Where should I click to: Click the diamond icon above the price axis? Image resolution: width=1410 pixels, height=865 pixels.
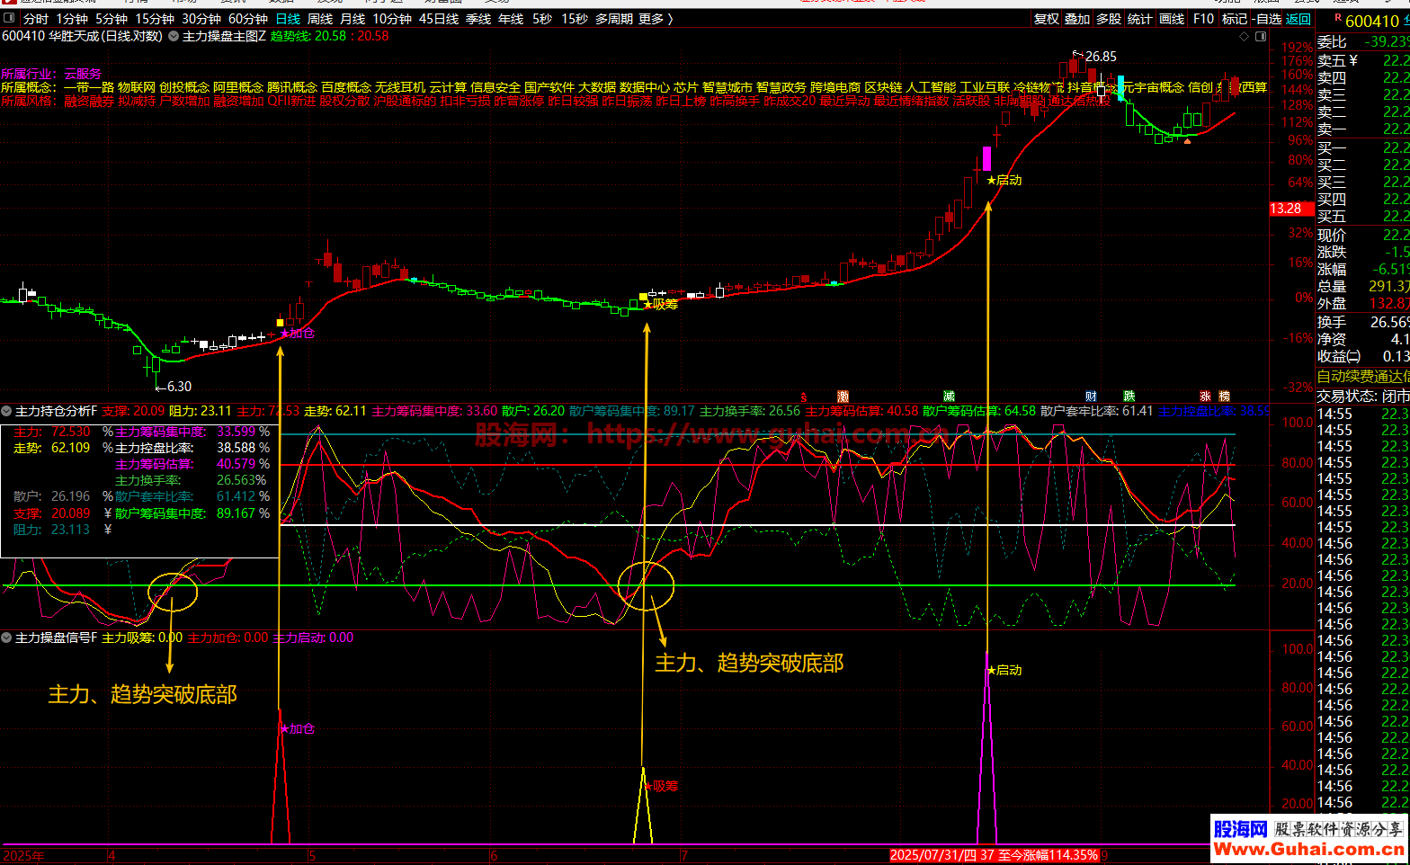(x=1245, y=37)
